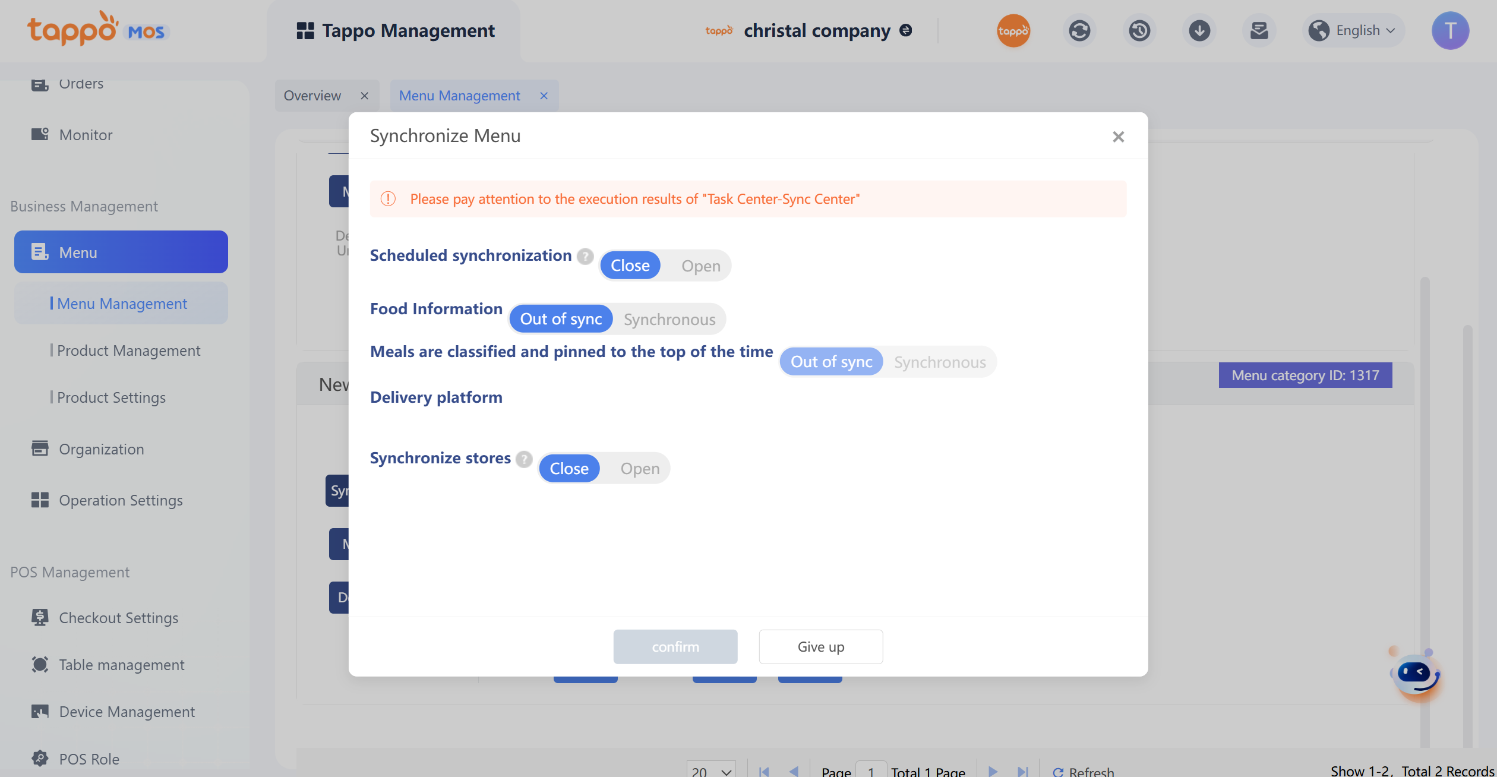The image size is (1497, 777).
Task: Click the orange tappo round icon
Action: (x=1013, y=31)
